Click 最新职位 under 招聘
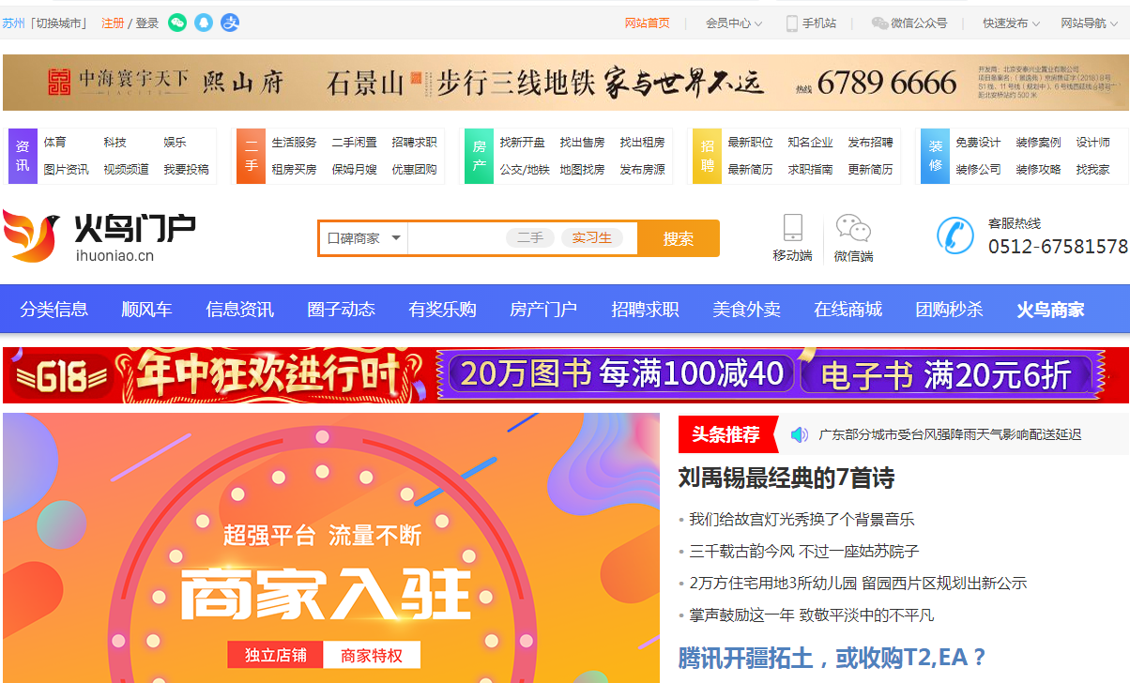The width and height of the screenshot is (1130, 683). [751, 143]
